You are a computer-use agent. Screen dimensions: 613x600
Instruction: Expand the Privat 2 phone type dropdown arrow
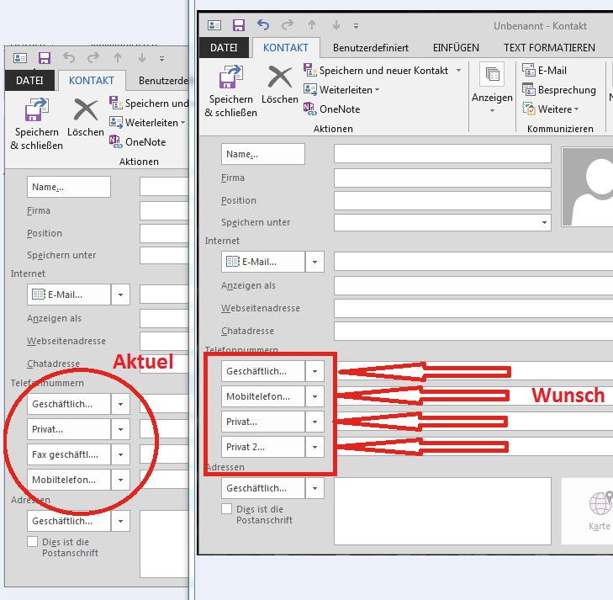(315, 446)
